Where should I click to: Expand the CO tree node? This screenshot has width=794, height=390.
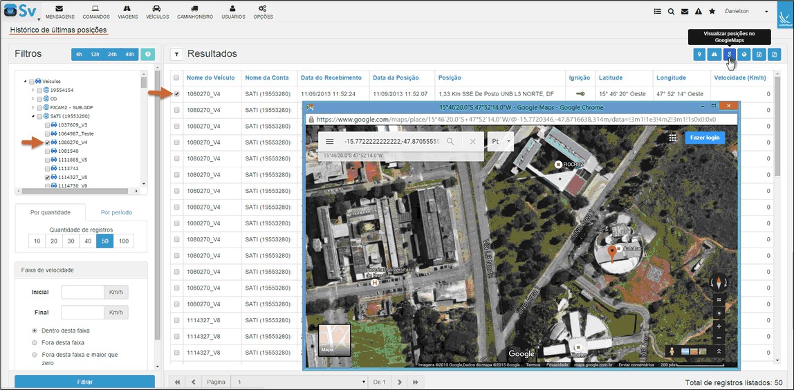point(33,98)
